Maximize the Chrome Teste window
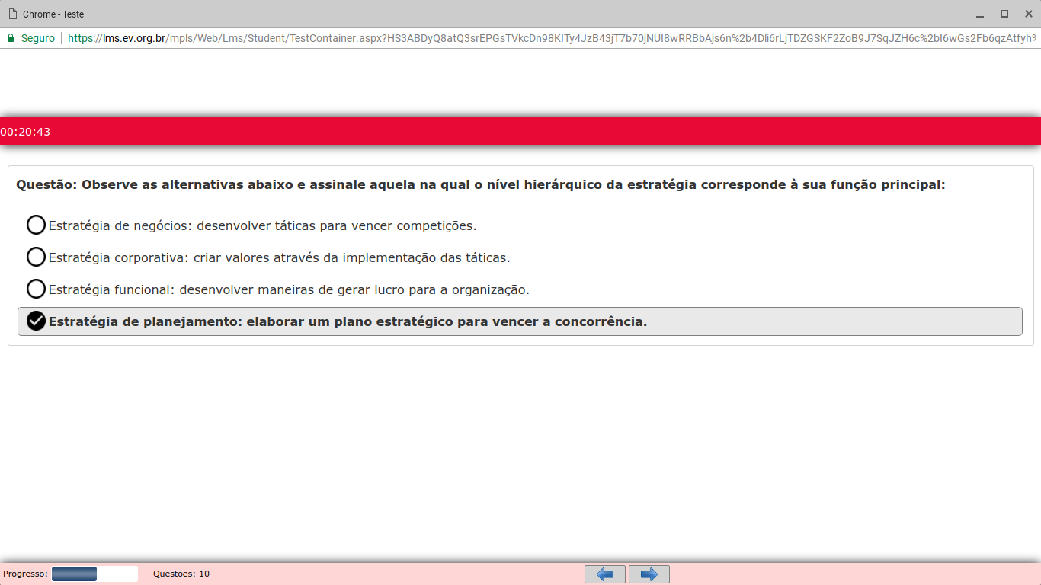The image size is (1041, 585). pyautogui.click(x=1004, y=14)
